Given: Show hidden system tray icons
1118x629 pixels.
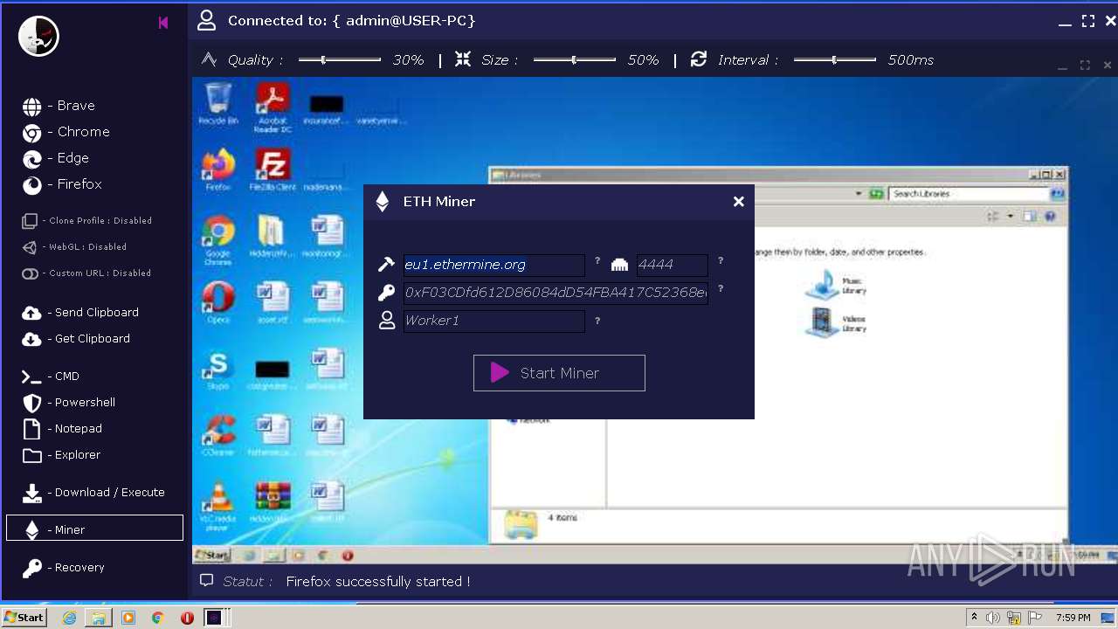Looking at the screenshot, I should [974, 618].
